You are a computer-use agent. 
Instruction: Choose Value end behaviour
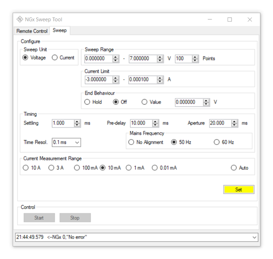click(x=151, y=102)
